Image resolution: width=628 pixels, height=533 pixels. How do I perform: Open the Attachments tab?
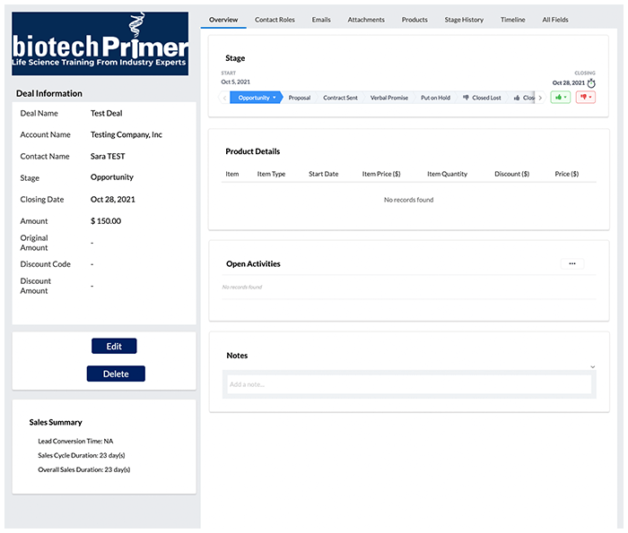(366, 20)
